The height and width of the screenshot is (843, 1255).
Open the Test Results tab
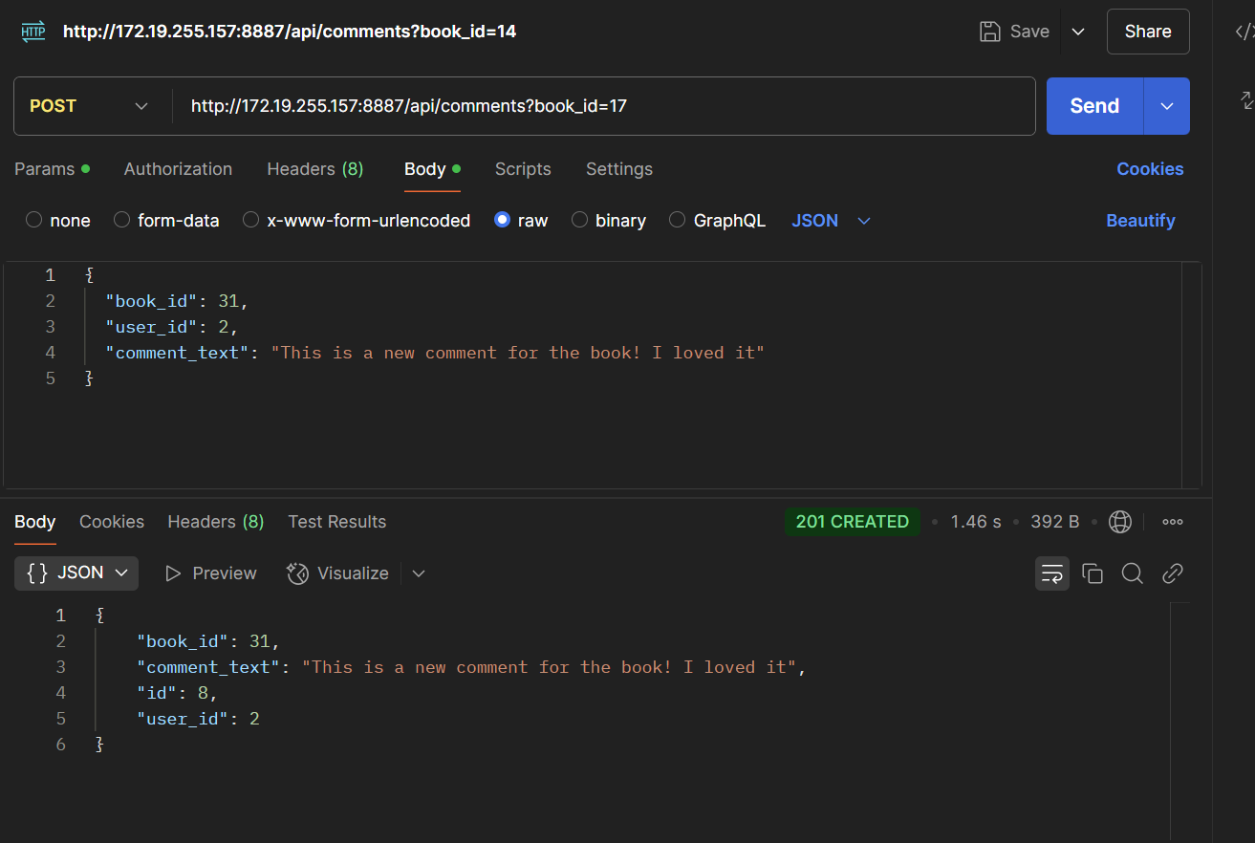point(337,522)
